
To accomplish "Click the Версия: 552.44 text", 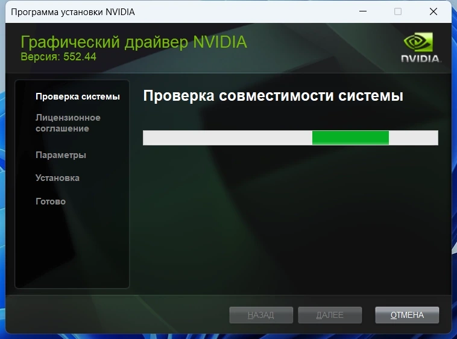I will [58, 57].
